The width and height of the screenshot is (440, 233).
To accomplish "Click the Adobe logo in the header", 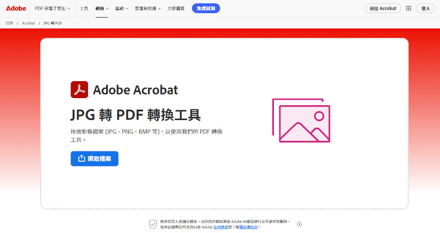I will [16, 8].
